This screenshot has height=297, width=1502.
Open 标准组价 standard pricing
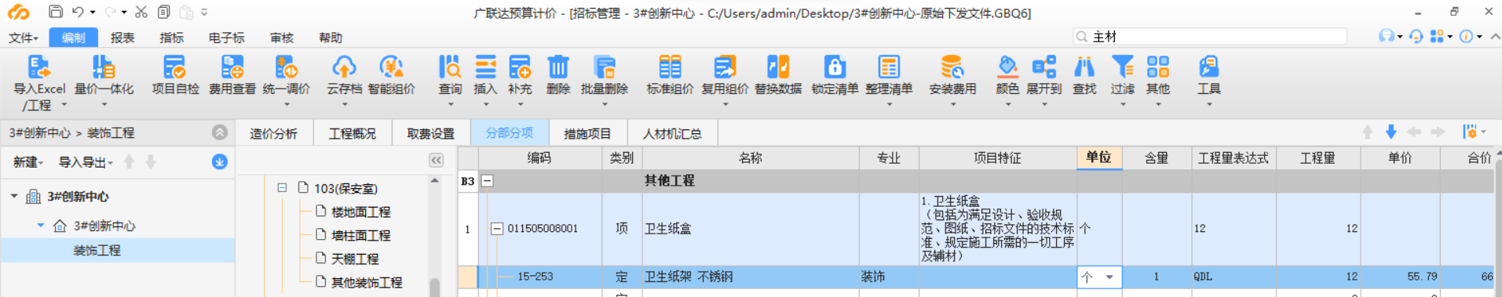tap(670, 76)
